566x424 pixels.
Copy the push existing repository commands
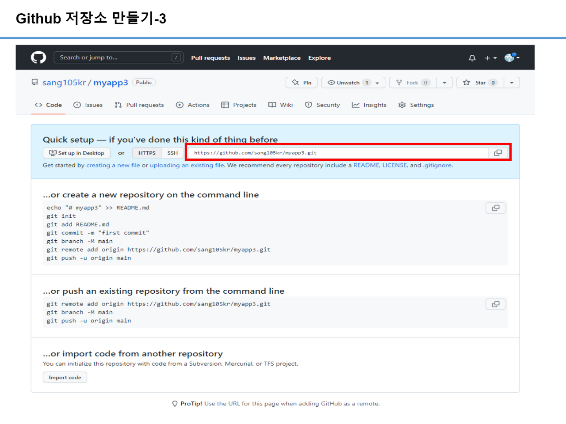click(496, 304)
